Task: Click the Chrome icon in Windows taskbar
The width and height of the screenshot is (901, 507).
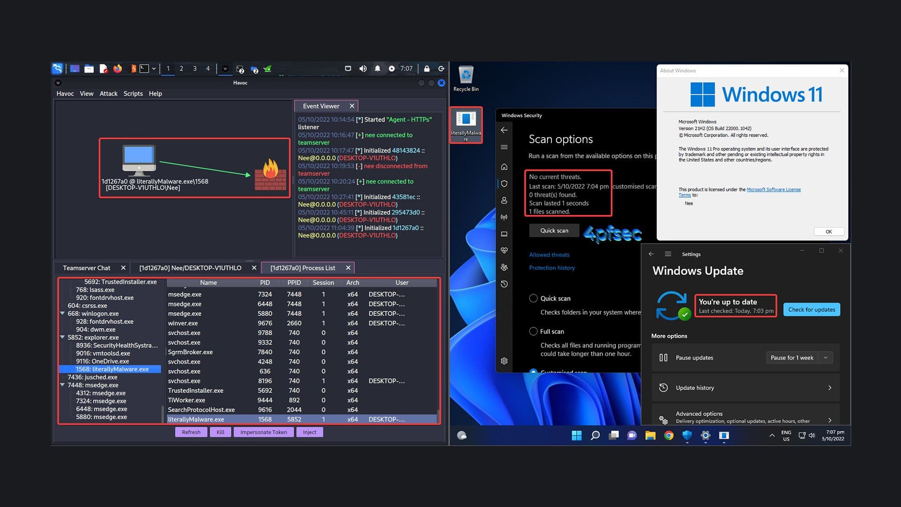Action: tap(669, 436)
